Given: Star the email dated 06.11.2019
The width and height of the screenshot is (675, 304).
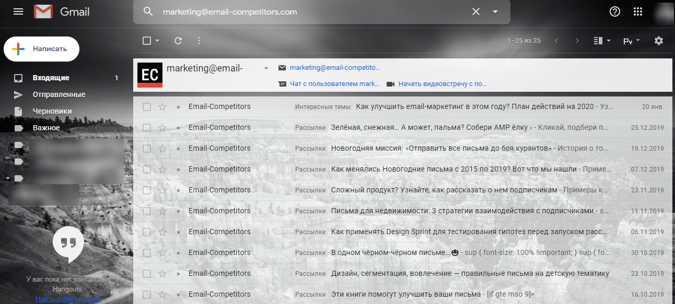Looking at the screenshot, I should point(162,232).
